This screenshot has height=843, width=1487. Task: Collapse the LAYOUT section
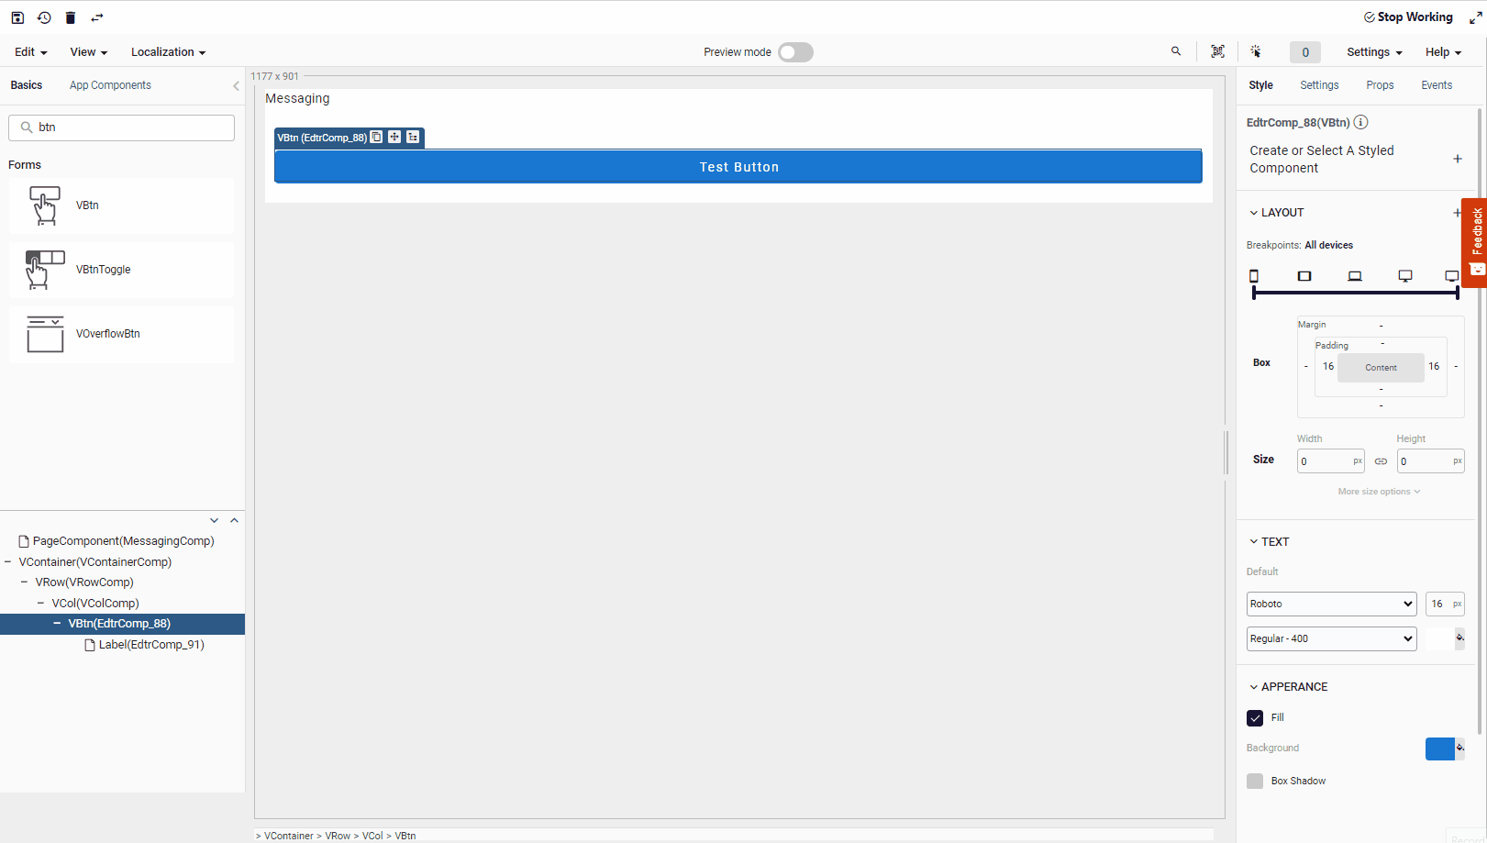1254,213
